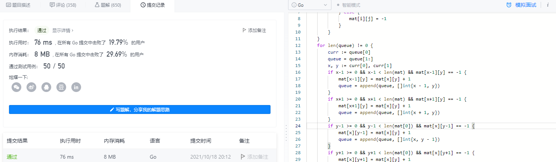Click the 提交结果 column header
The image size is (556, 162).
pos(17,141)
